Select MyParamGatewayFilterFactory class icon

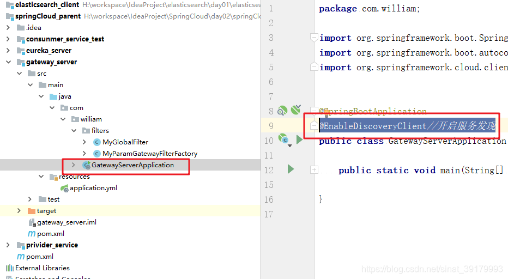pos(96,153)
